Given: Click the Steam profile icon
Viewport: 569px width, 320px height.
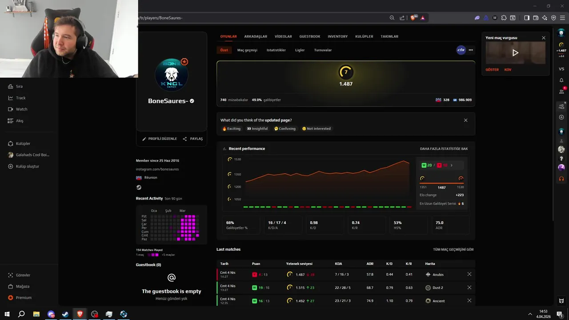Looking at the screenshot, I should point(139,187).
